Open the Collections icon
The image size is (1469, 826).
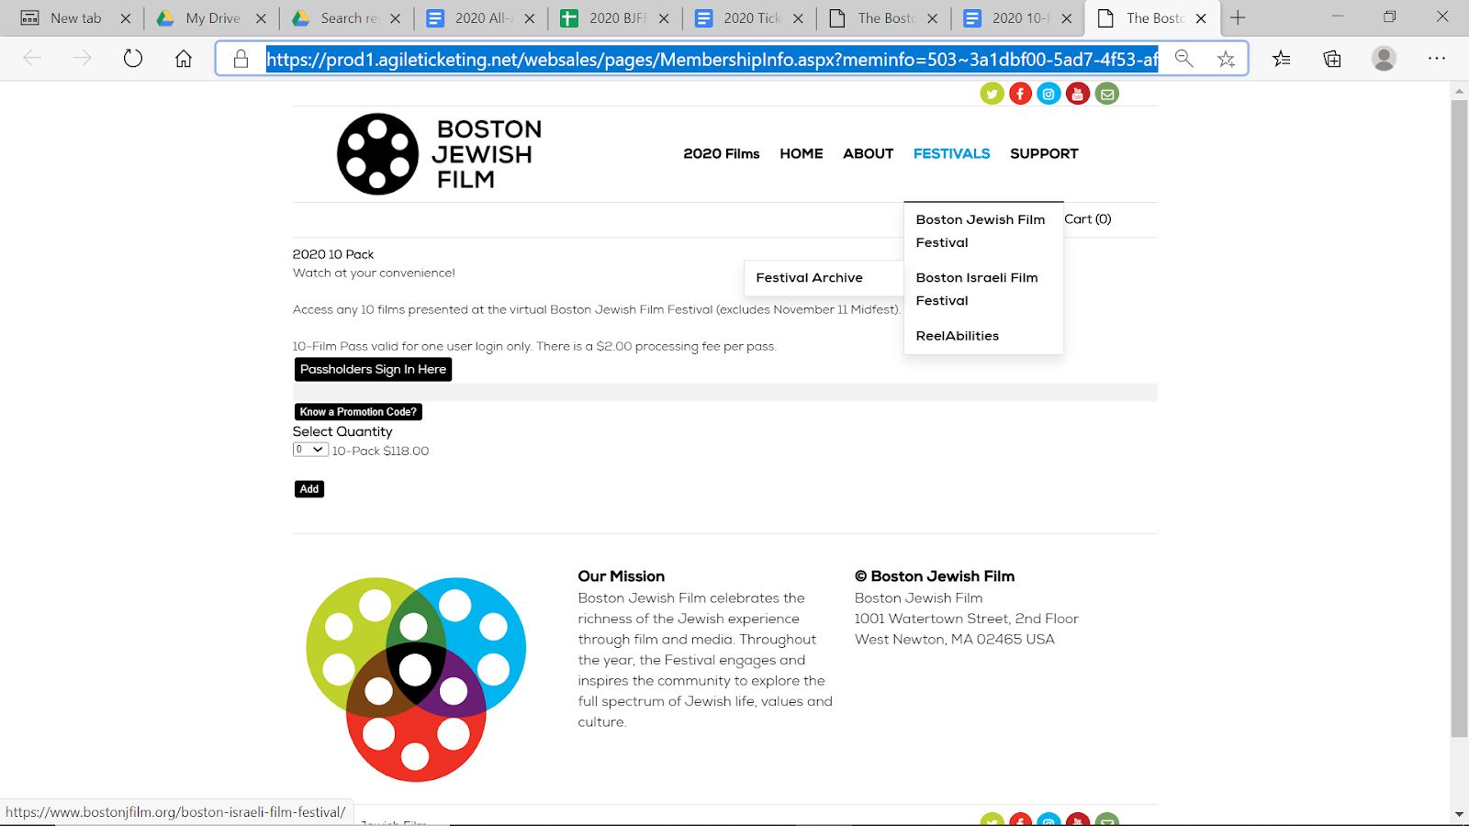(1332, 59)
